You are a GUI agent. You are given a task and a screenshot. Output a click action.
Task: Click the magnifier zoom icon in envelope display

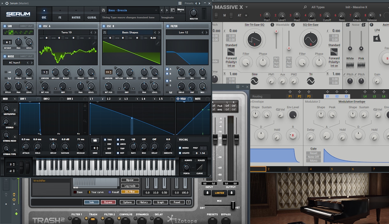[x=85, y=121]
